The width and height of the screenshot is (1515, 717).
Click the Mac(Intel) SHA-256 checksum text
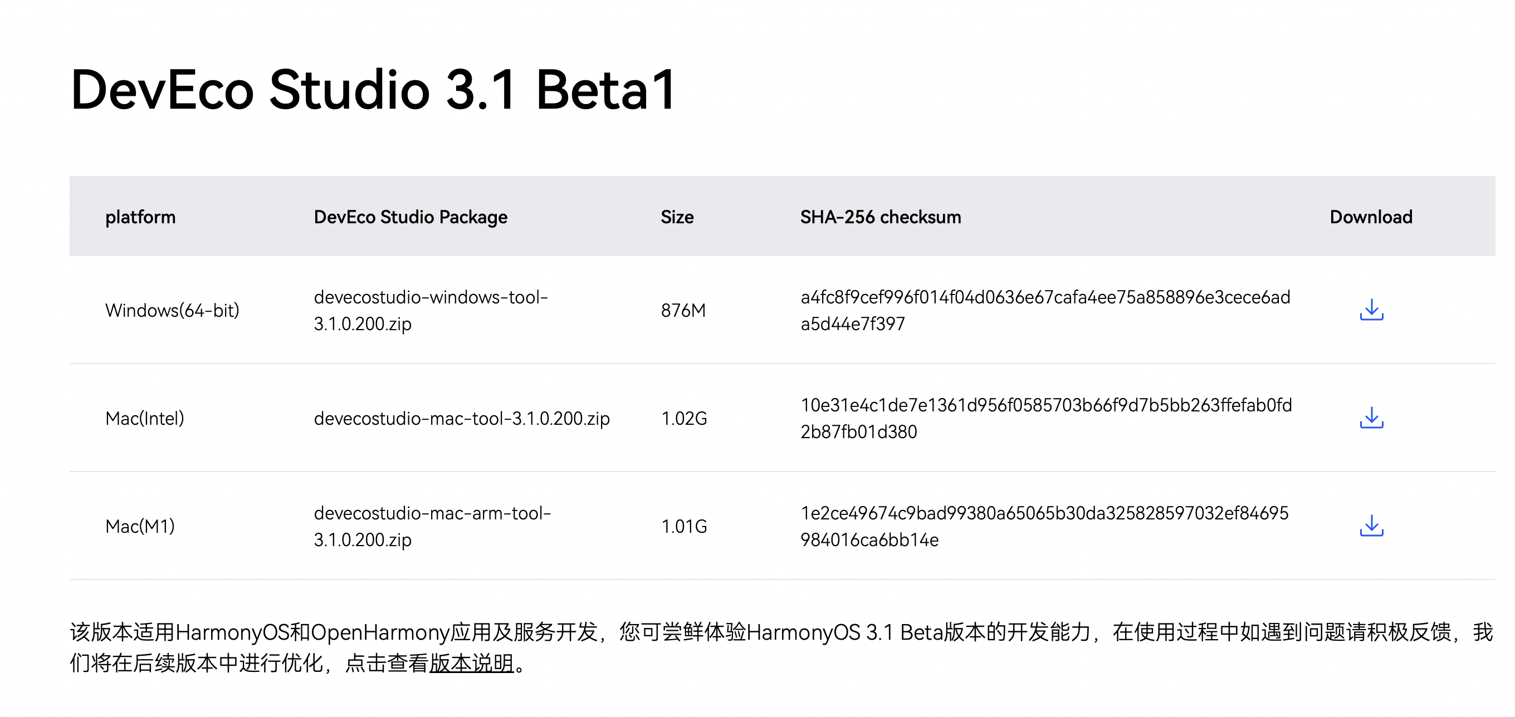1045,419
